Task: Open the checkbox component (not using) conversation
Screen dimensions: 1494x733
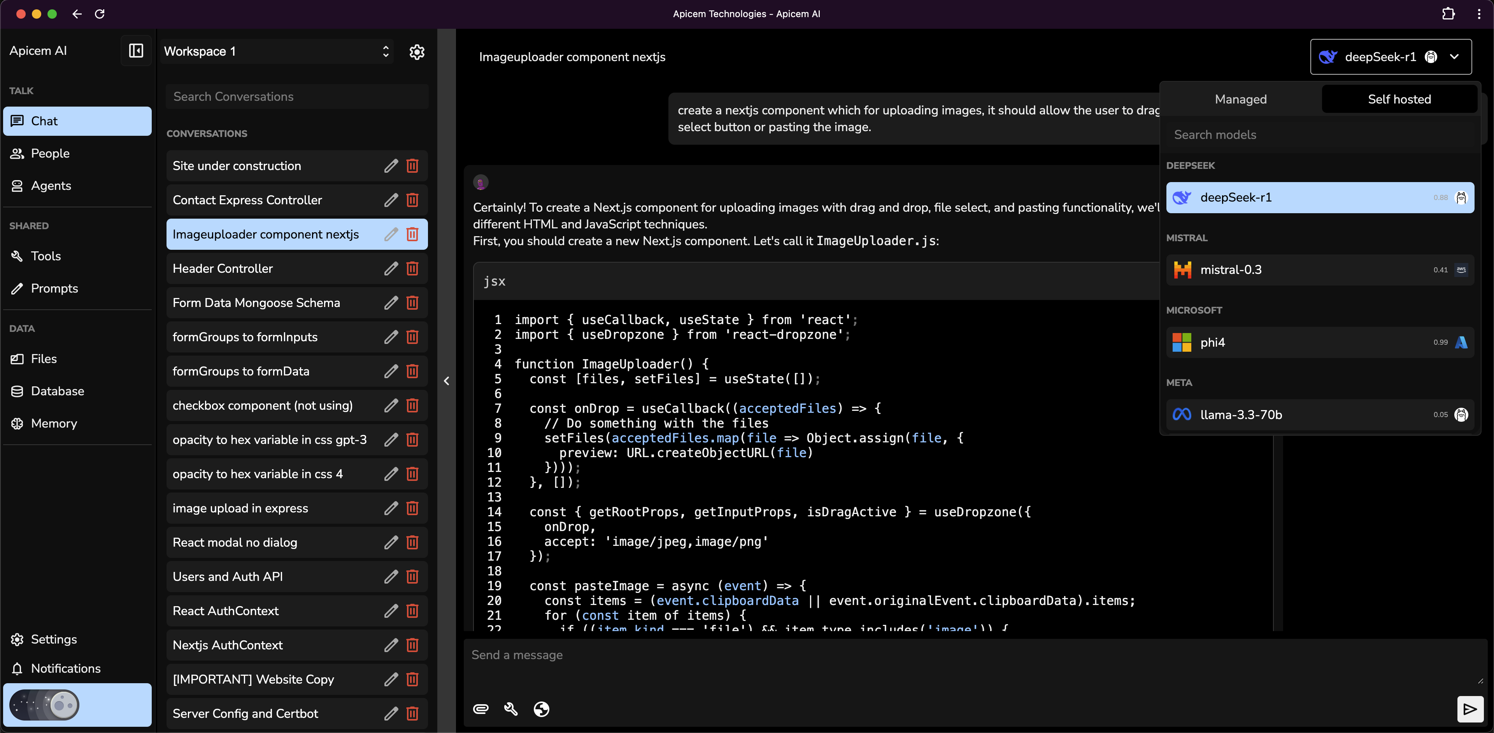Action: (x=297, y=406)
